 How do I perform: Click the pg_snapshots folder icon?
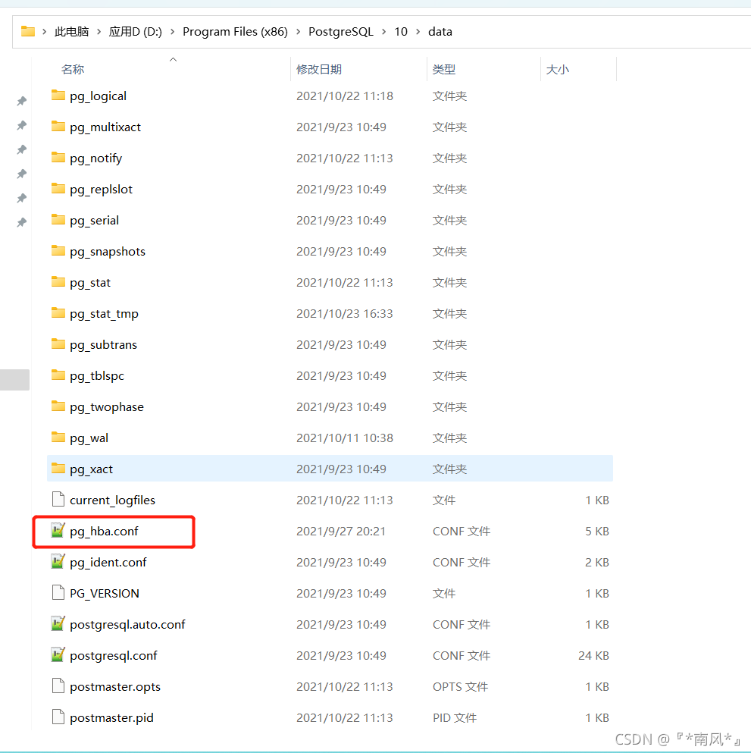[58, 251]
